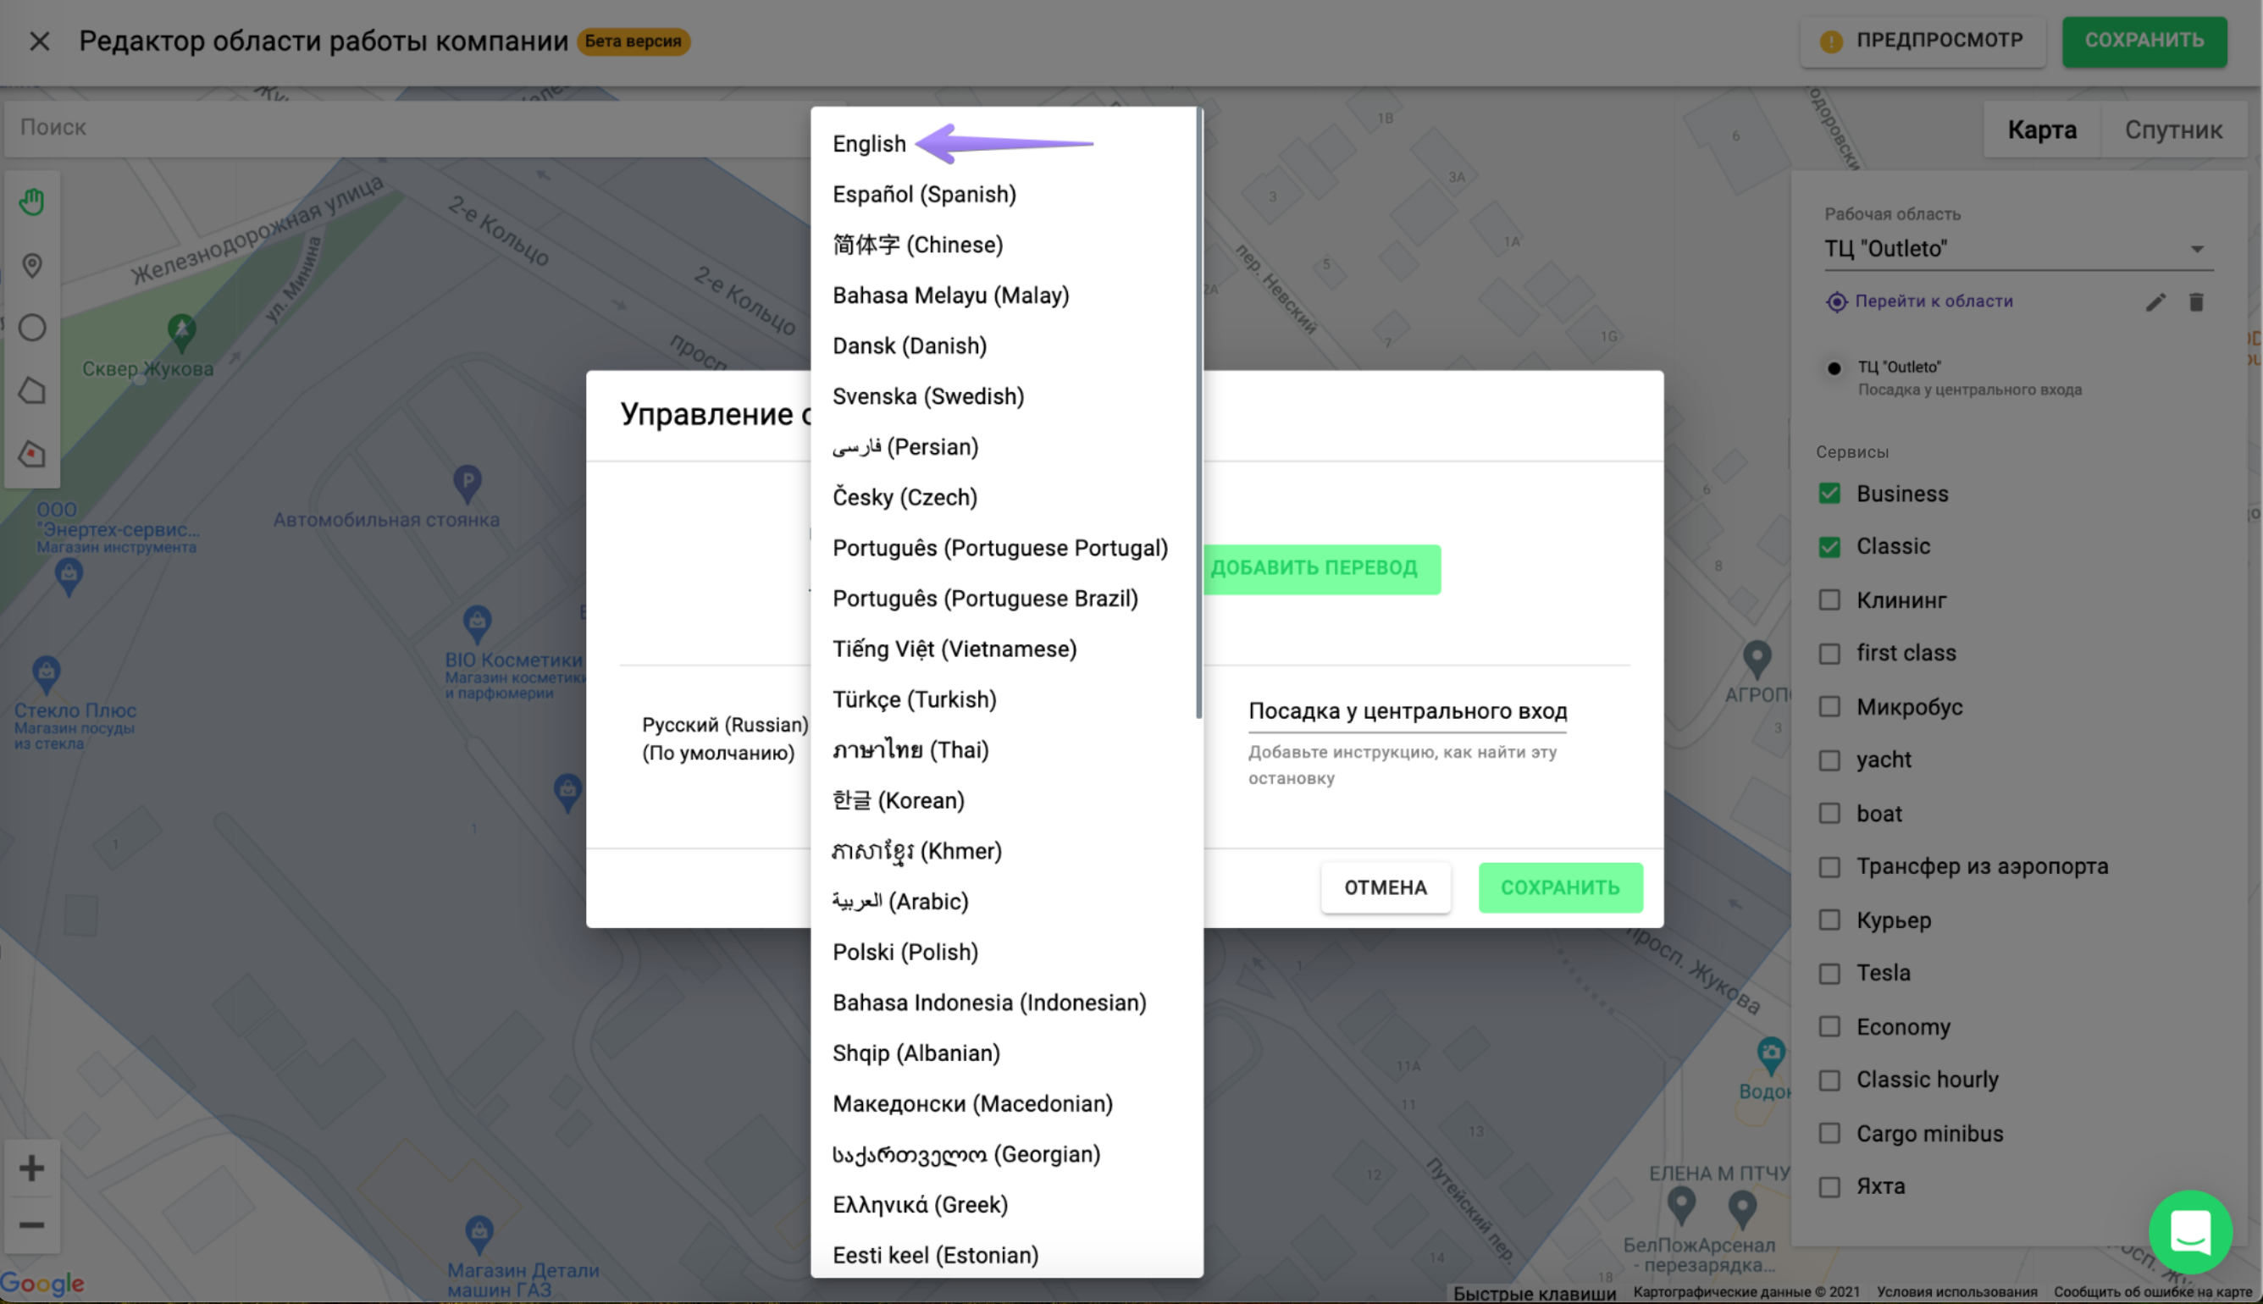The height and width of the screenshot is (1304, 2263).
Task: Choose English from language list
Action: point(869,144)
